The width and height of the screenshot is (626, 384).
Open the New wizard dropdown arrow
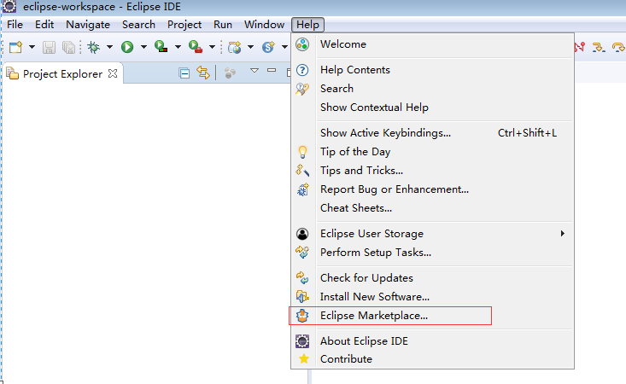click(32, 47)
